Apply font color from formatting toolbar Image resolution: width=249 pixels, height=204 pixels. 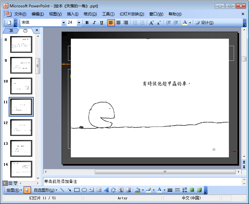[x=185, y=23]
